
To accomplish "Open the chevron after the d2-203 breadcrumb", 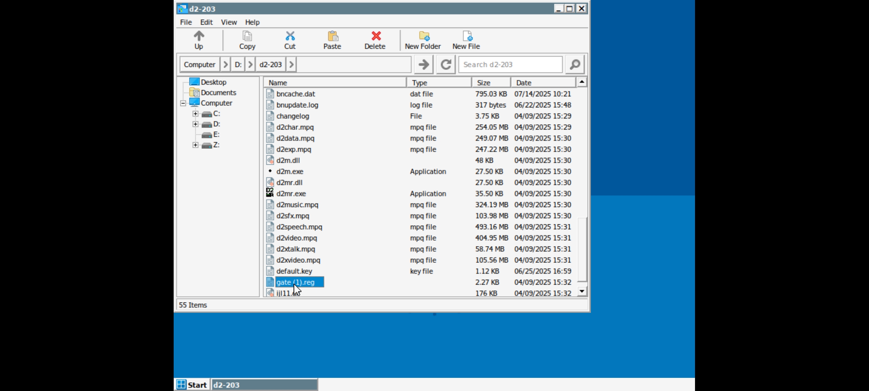I will click(x=292, y=64).
